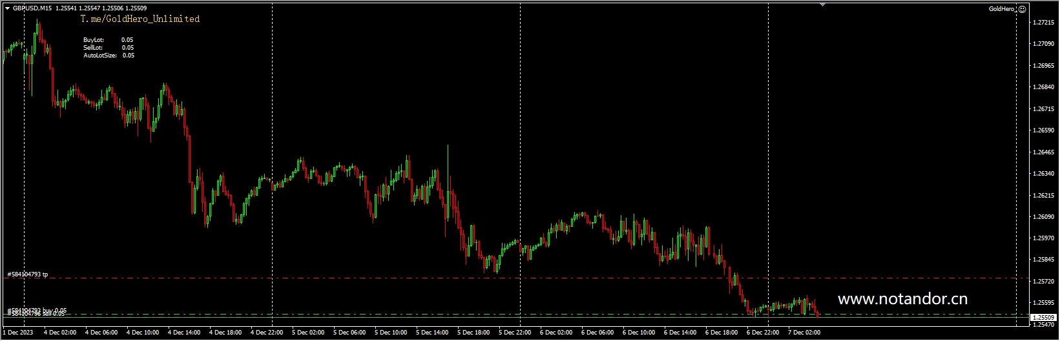Image resolution: width=1060 pixels, height=341 pixels.
Task: Click the 1.27215 price scale label
Action: coord(1044,23)
